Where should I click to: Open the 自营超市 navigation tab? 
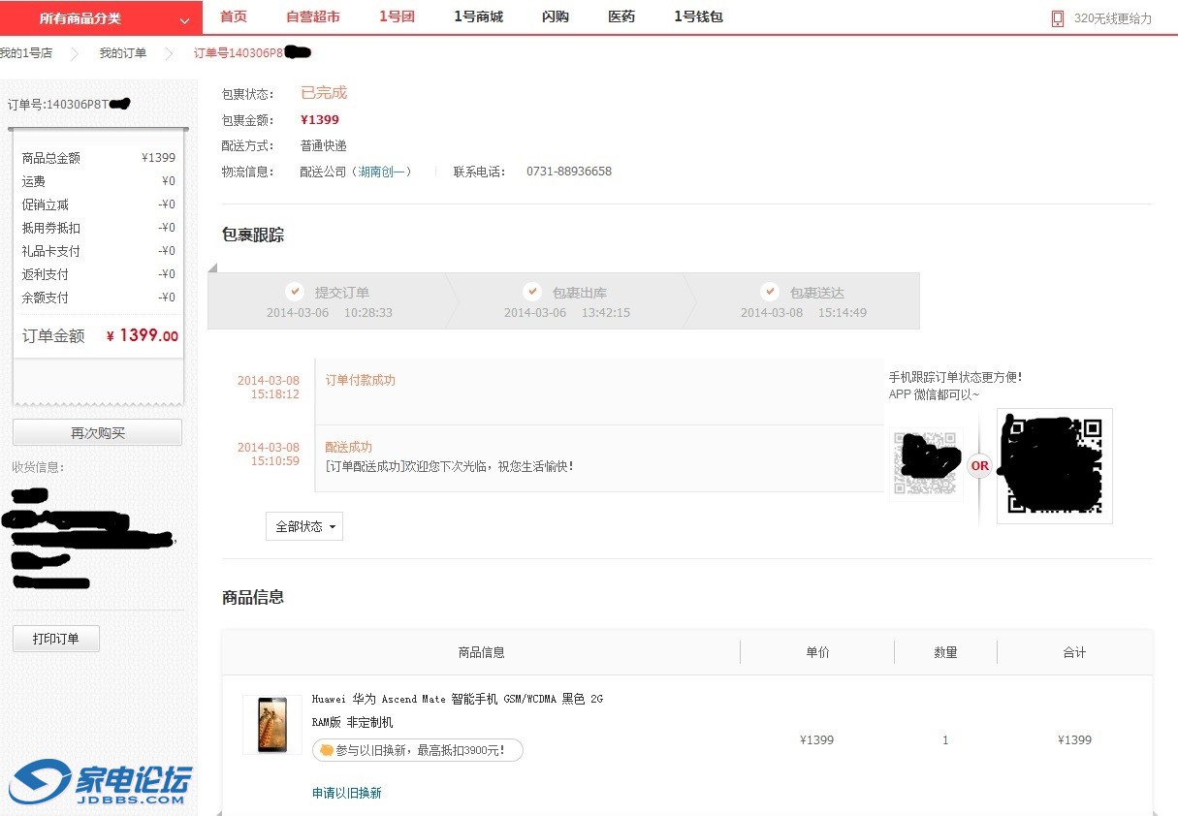coord(313,16)
